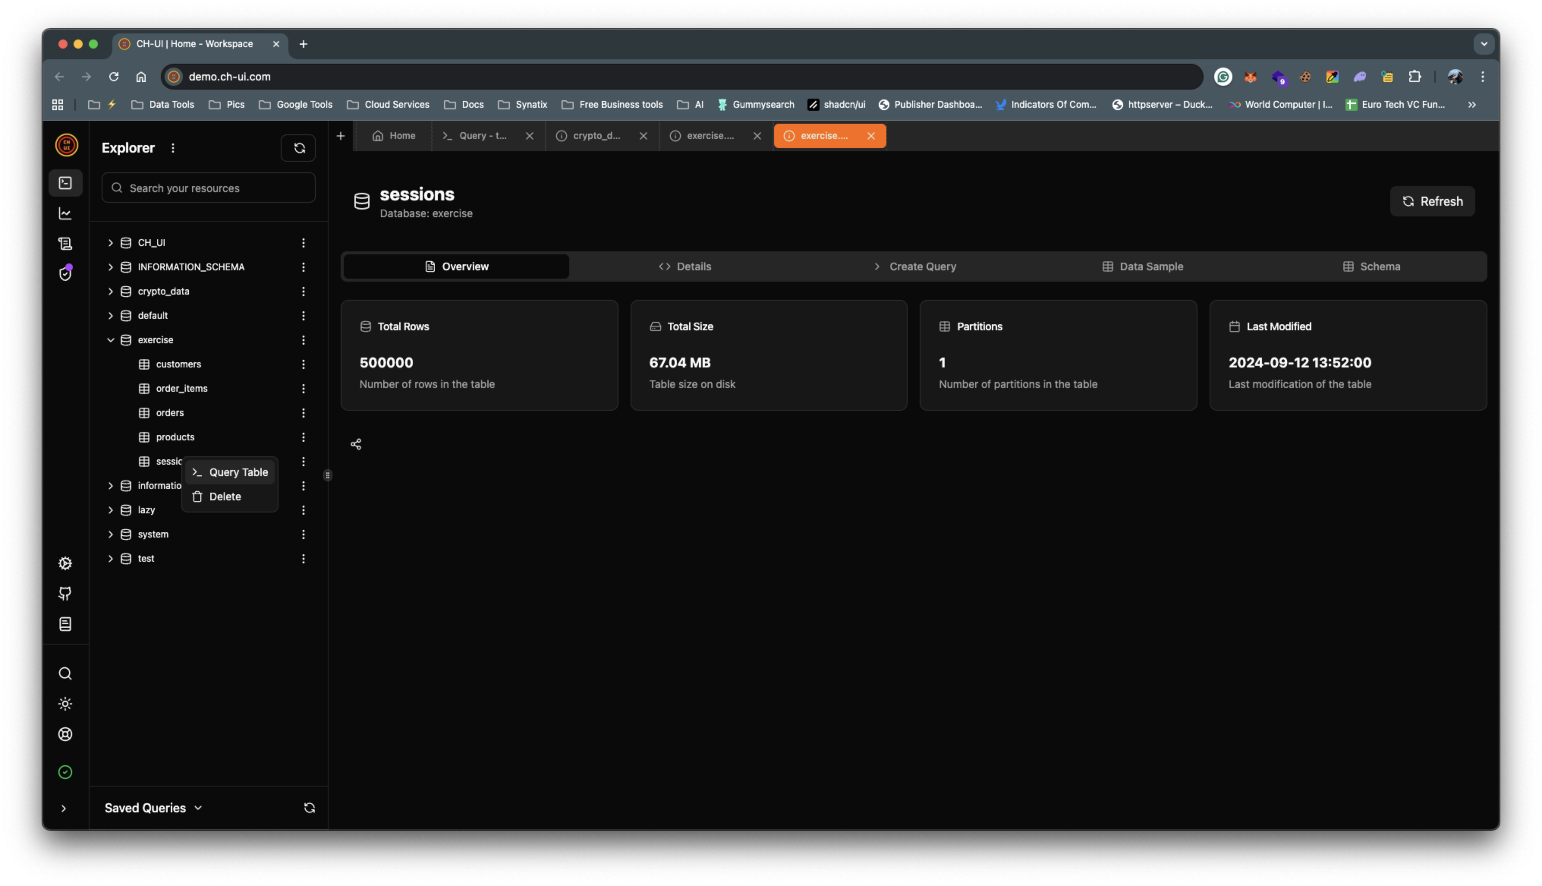The image size is (1542, 886).
Task: Switch to the Details tab
Action: point(684,266)
